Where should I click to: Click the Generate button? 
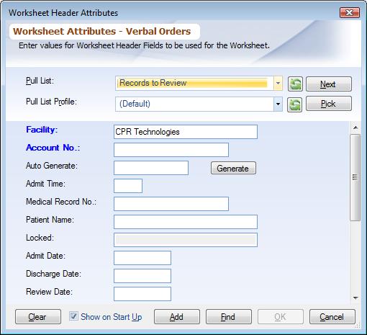coord(233,168)
